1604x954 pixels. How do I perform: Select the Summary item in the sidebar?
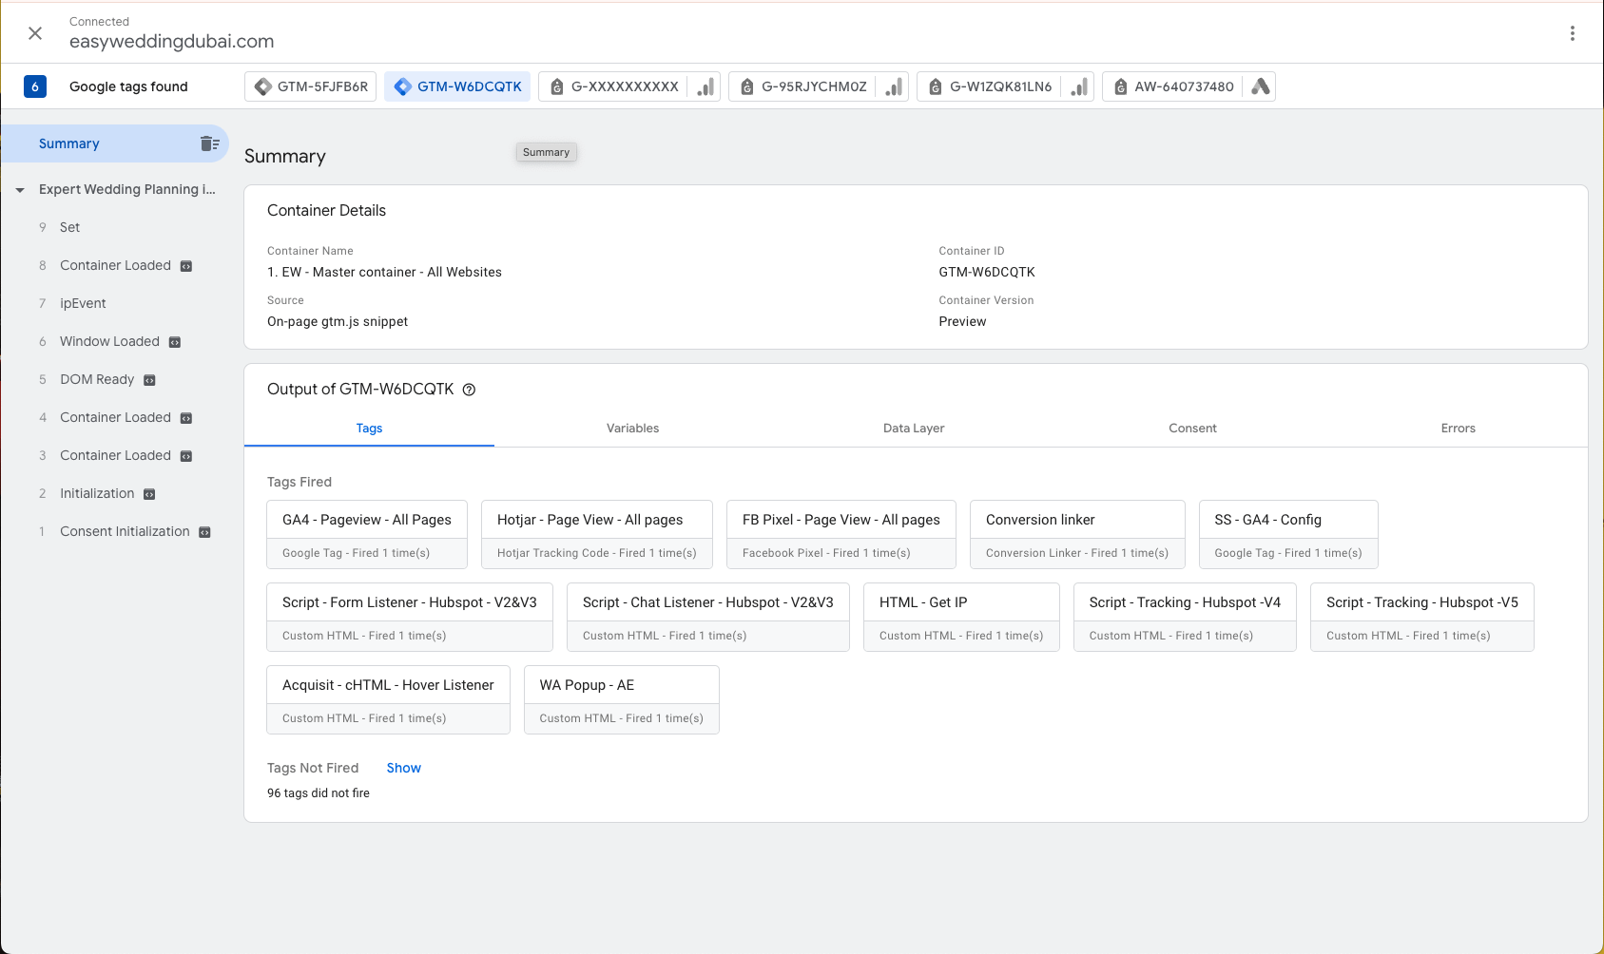click(114, 143)
